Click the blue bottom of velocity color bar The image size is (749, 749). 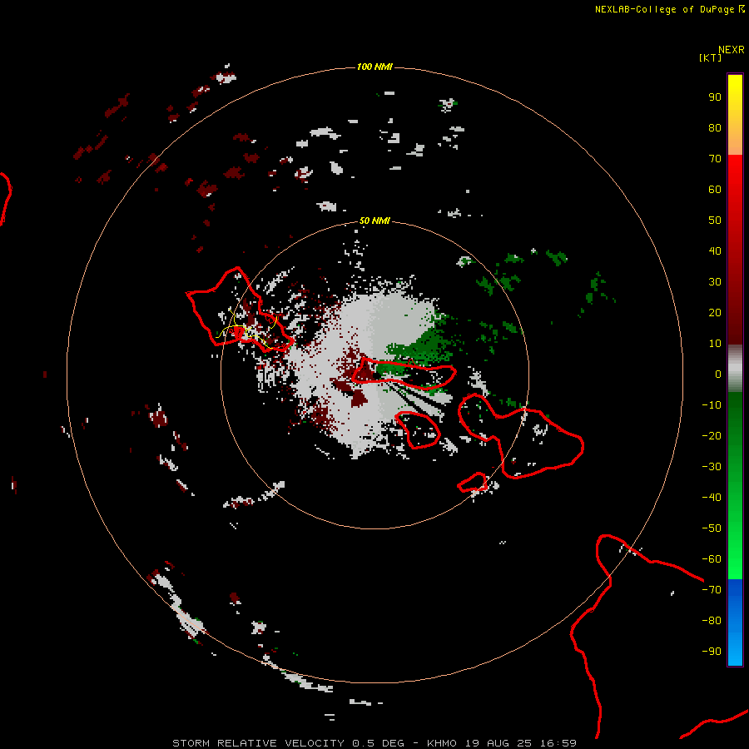735,623
